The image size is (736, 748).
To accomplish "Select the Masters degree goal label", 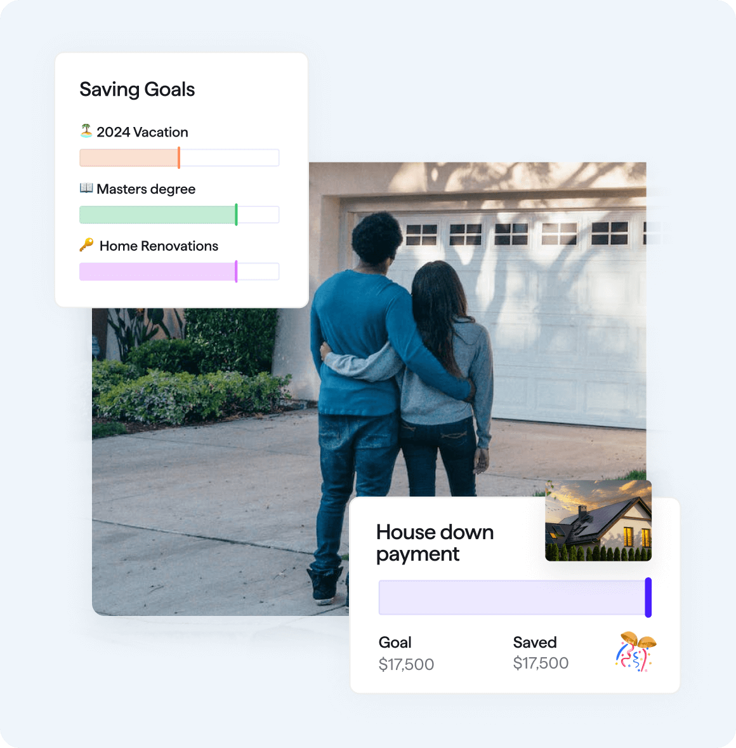I will [146, 189].
